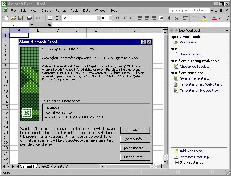Toggle Show at startup checkbox
This screenshot has height=176, width=231.
coord(177,162)
